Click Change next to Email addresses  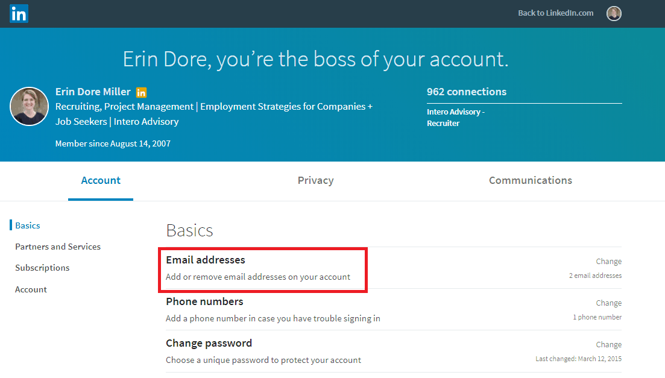coord(608,261)
